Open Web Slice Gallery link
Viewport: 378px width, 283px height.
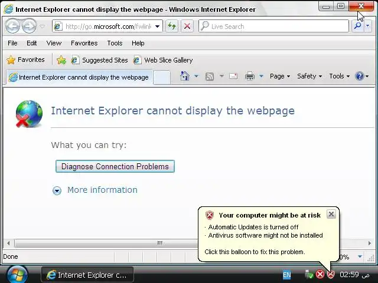coord(163,60)
